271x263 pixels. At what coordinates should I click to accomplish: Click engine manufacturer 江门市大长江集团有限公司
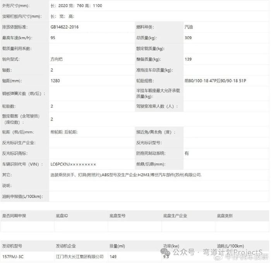click(x=80, y=256)
